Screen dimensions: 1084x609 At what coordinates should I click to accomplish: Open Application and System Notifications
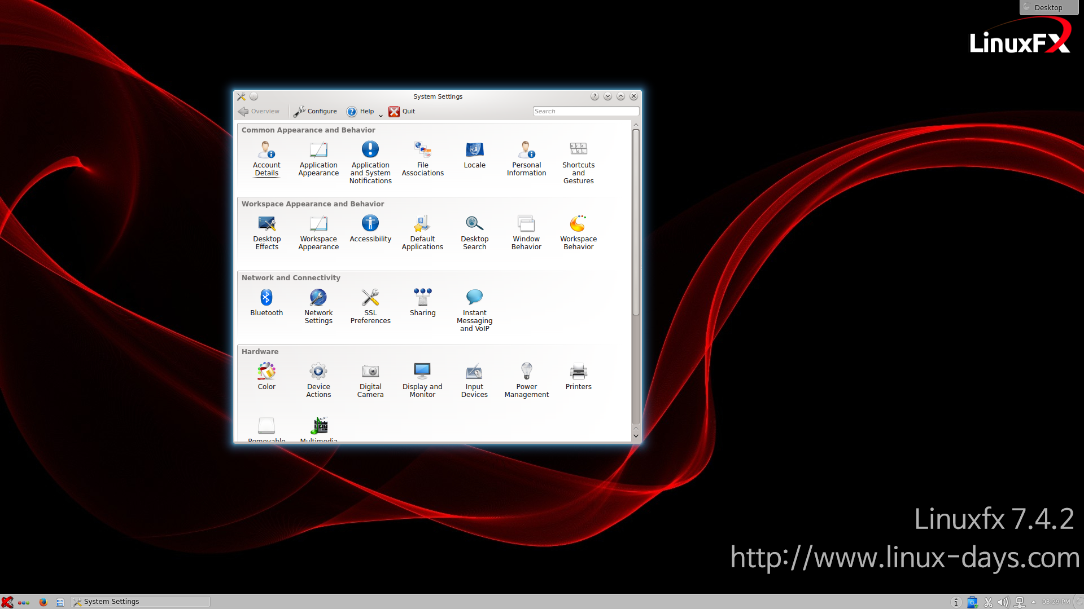pos(370,162)
